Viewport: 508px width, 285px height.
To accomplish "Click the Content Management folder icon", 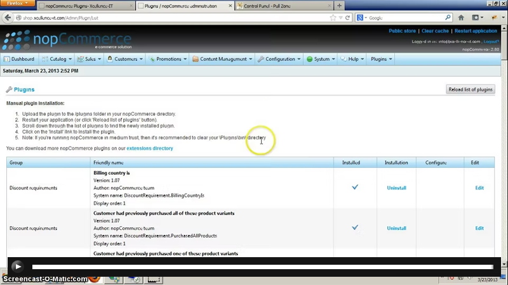I will 196,59.
